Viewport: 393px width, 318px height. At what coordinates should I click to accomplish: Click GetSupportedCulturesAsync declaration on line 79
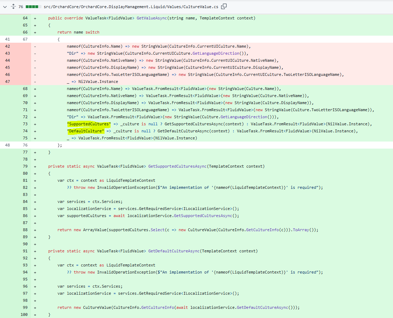pyautogui.click(x=178, y=166)
